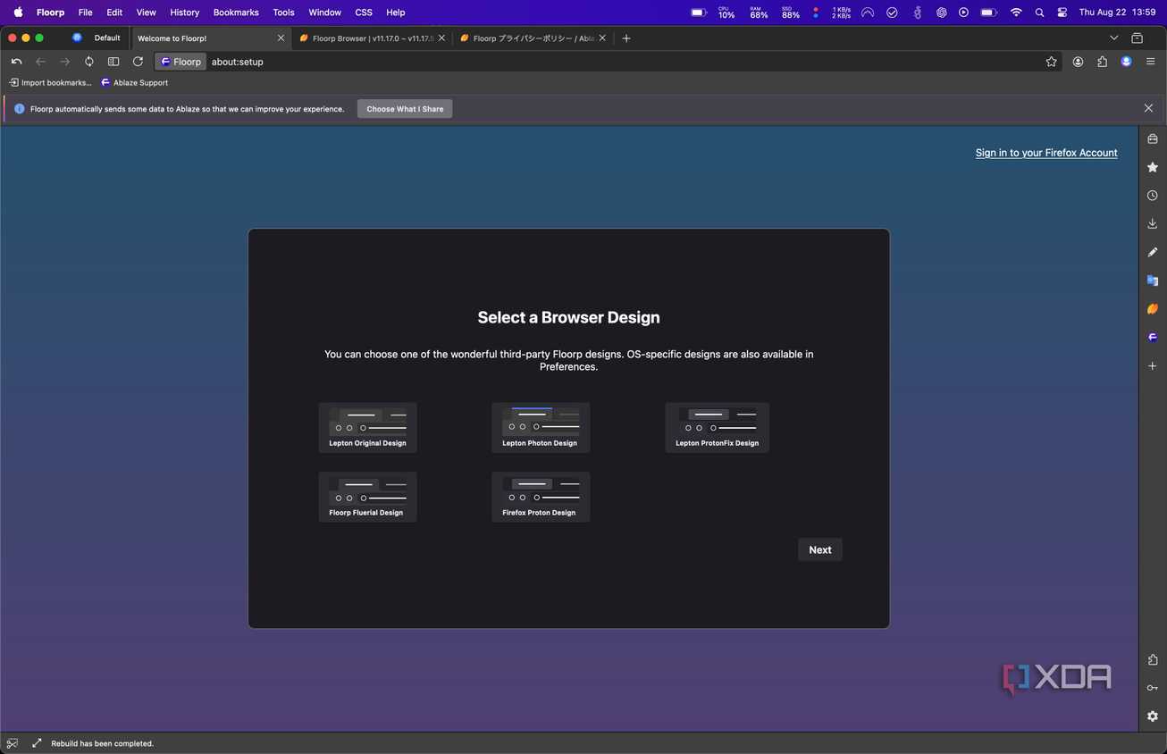Click the blue profile avatar icon
The height and width of the screenshot is (754, 1167).
click(1126, 62)
